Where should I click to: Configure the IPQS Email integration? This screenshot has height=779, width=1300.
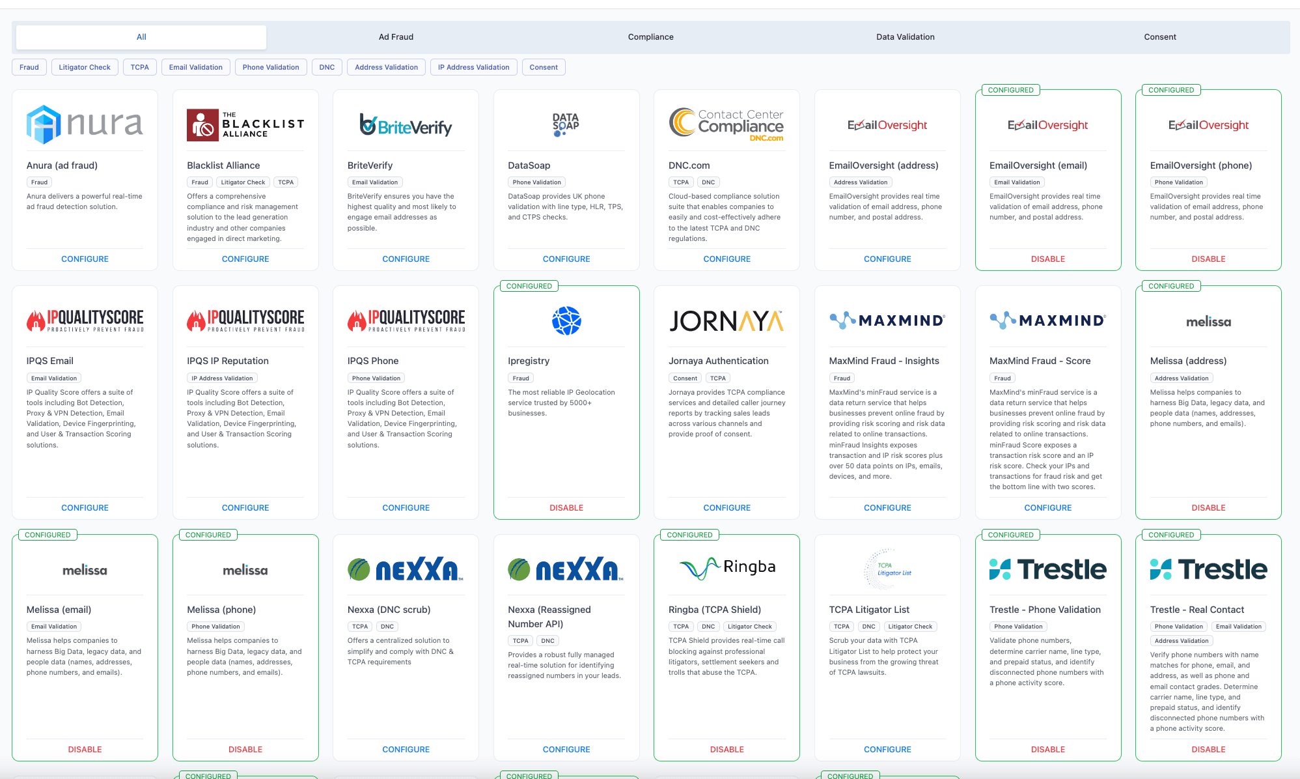(x=85, y=508)
